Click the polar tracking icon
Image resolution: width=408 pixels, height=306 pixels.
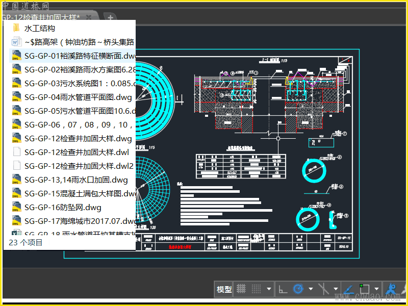pyautogui.click(x=298, y=289)
